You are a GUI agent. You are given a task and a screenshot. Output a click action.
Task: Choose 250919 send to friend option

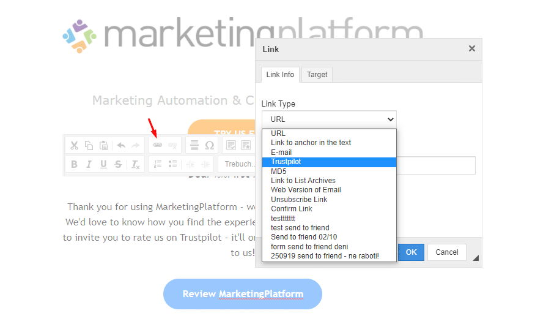[x=329, y=256]
